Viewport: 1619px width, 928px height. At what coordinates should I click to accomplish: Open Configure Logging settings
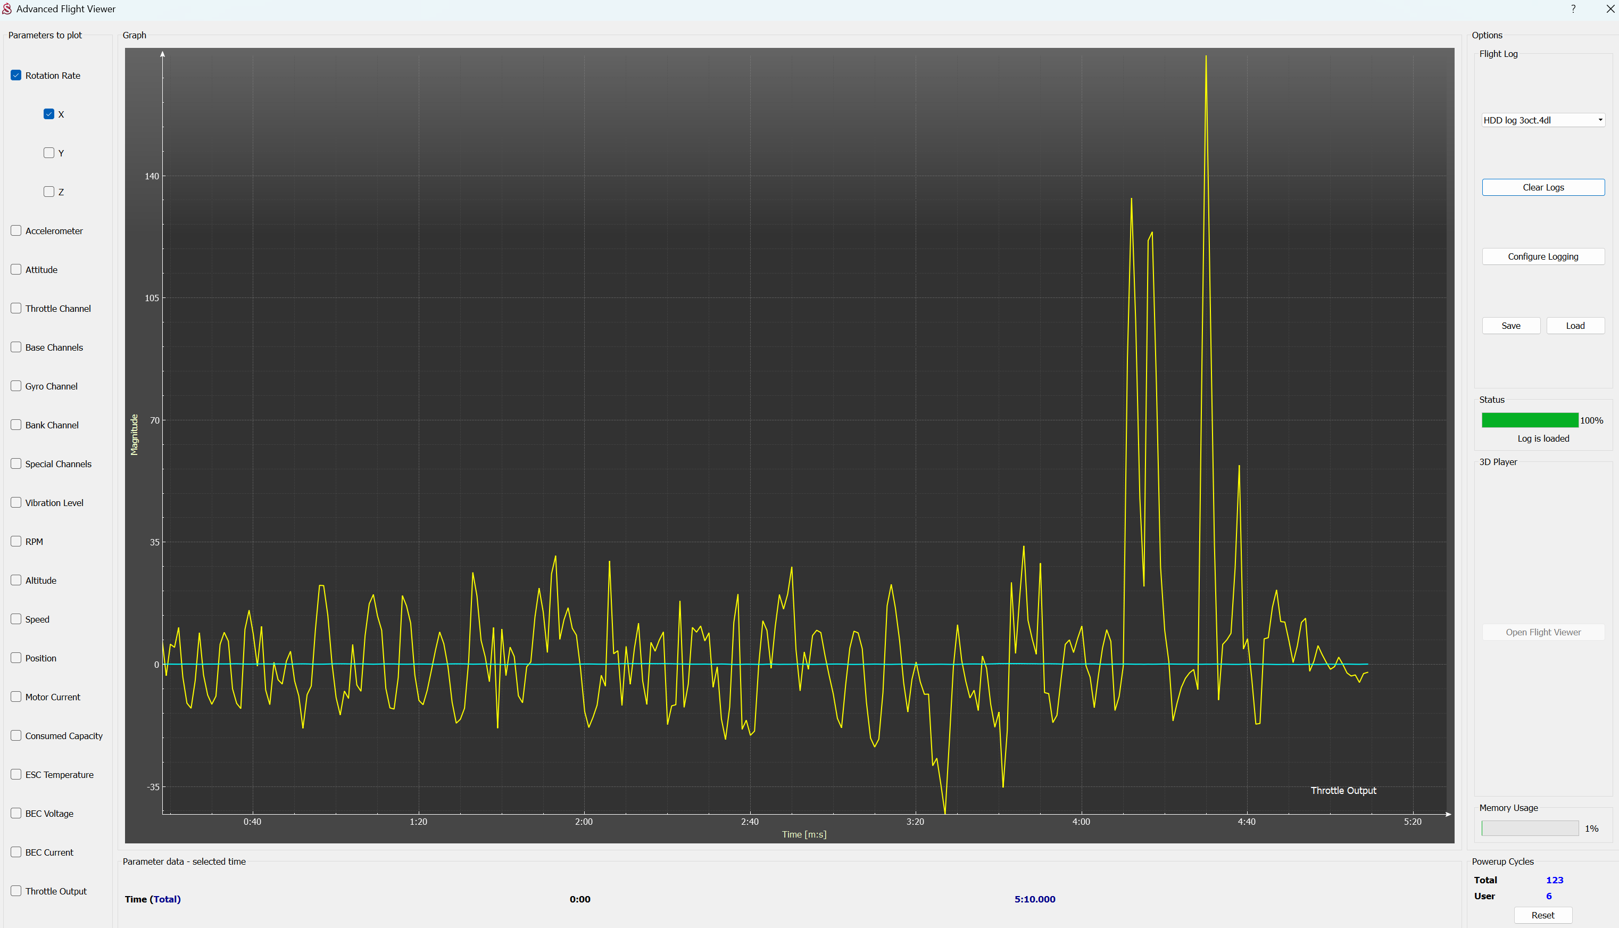pos(1542,256)
